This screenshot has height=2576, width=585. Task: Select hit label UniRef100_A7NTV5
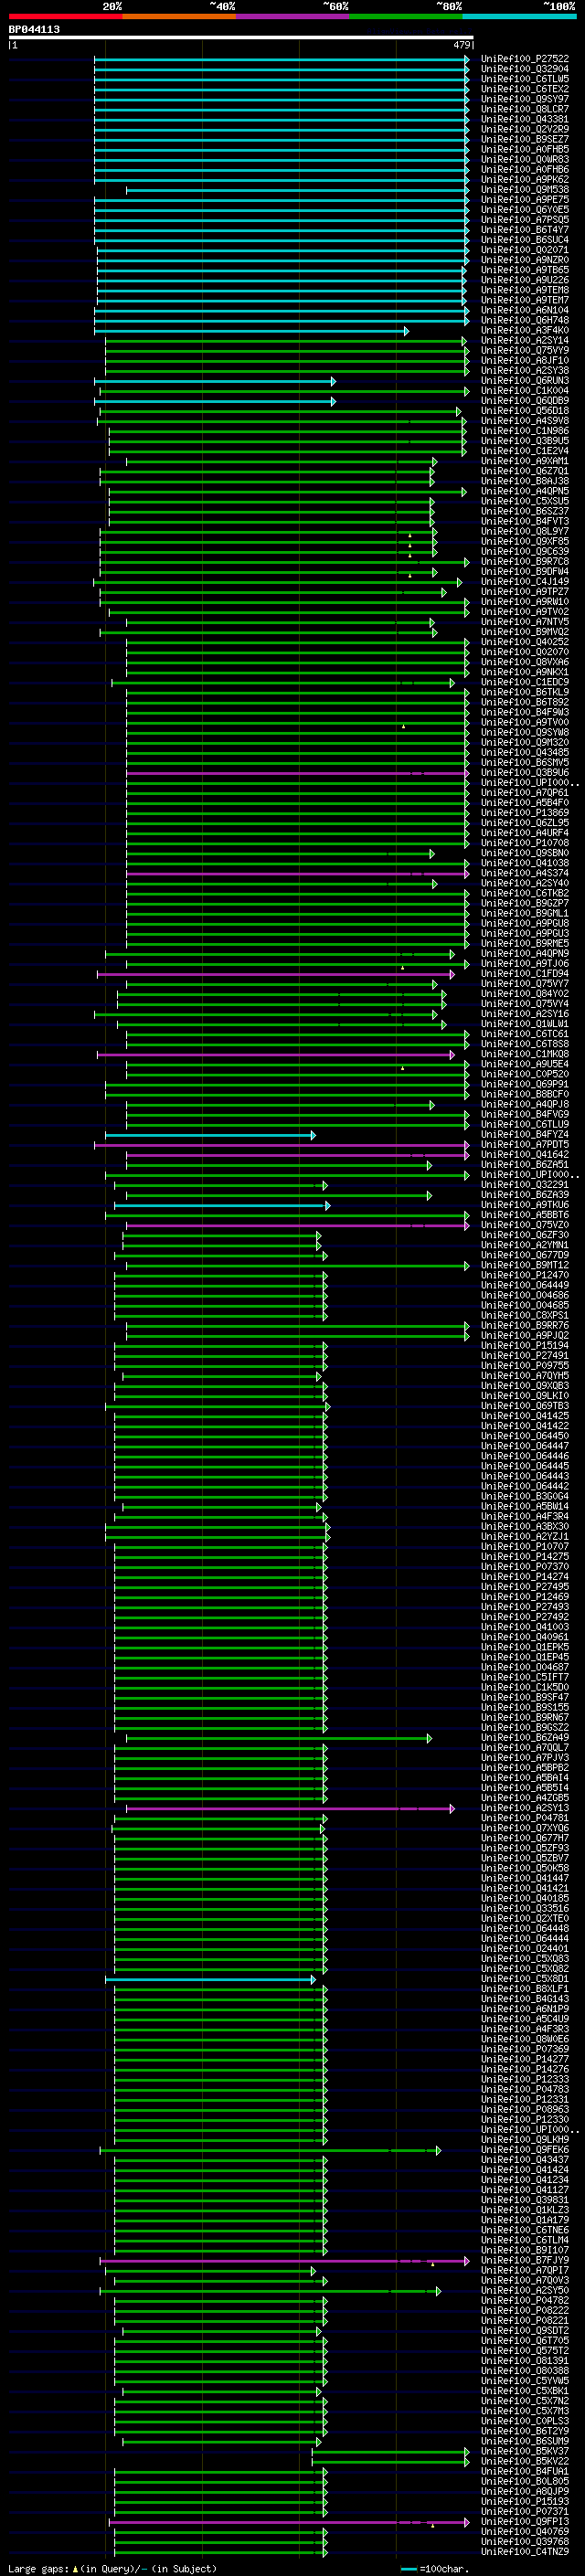coord(525,622)
